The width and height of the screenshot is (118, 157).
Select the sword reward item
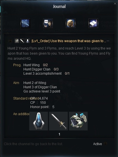coord(58,121)
